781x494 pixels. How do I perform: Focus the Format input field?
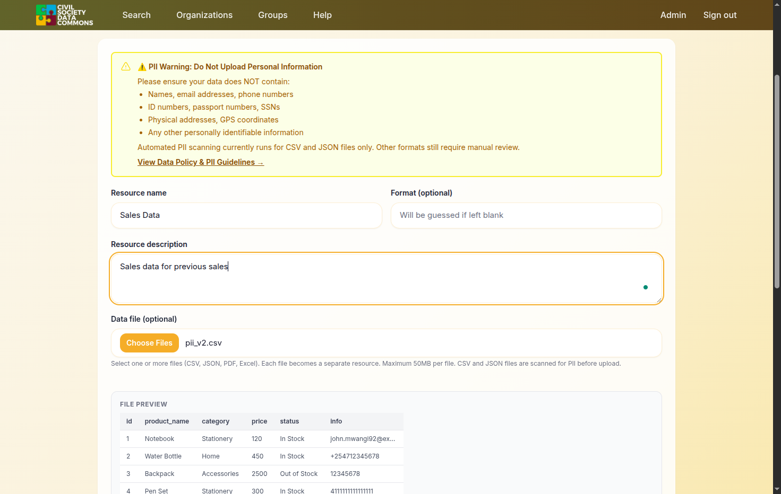coord(526,215)
